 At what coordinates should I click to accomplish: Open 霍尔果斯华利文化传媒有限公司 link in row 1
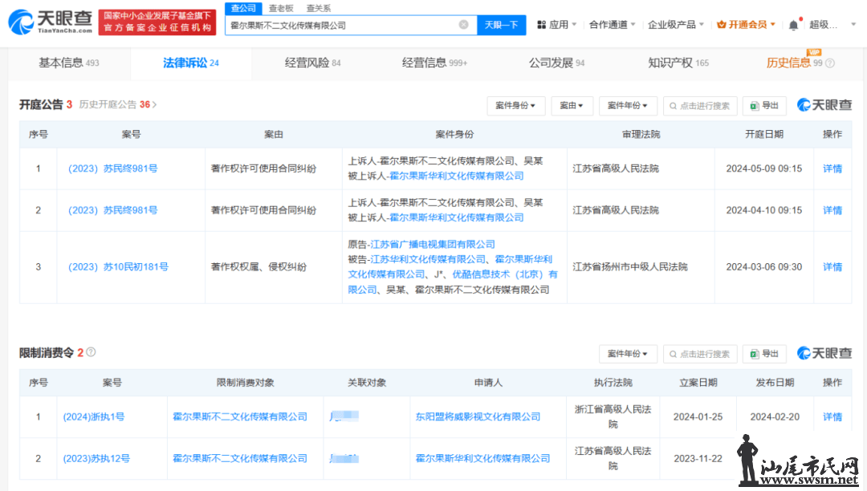tap(456, 177)
